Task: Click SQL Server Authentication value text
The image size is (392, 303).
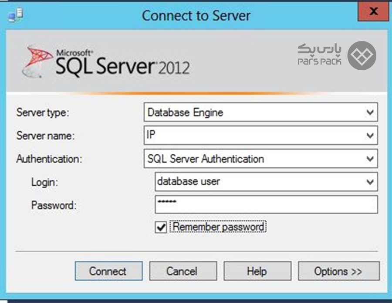Action: pyautogui.click(x=206, y=159)
